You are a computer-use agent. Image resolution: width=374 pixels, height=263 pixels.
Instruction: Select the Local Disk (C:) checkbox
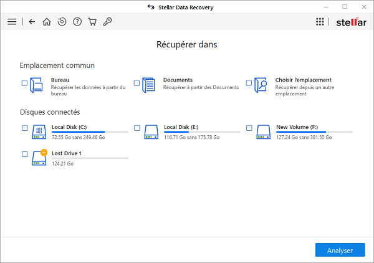(x=24, y=128)
